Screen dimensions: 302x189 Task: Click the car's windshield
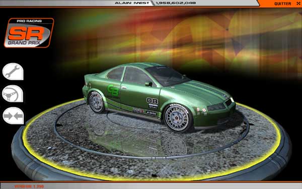point(166,76)
